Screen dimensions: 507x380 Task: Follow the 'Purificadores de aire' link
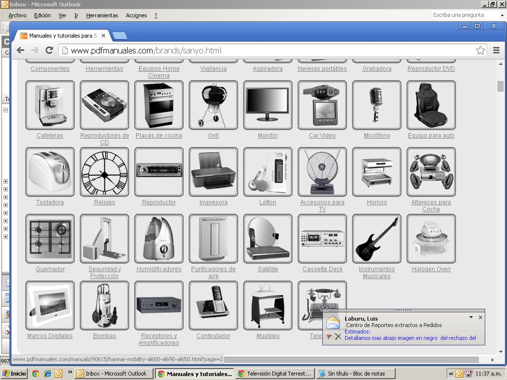pyautogui.click(x=213, y=273)
